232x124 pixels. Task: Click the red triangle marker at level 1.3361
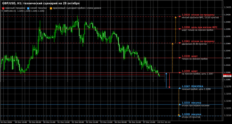[x=180, y=43]
